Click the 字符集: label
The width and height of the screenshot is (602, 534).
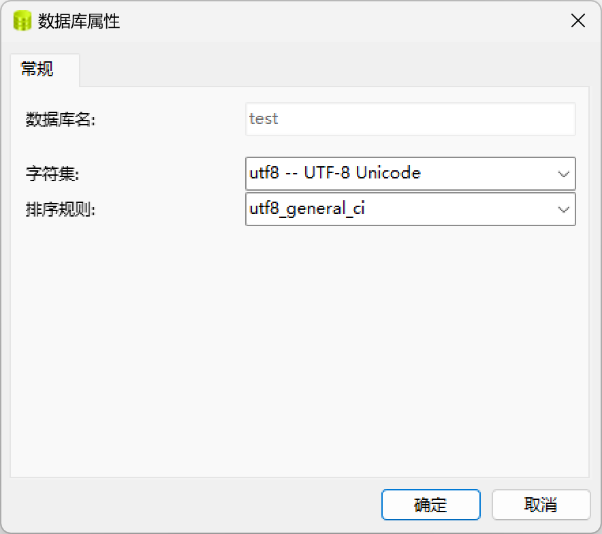(x=52, y=174)
